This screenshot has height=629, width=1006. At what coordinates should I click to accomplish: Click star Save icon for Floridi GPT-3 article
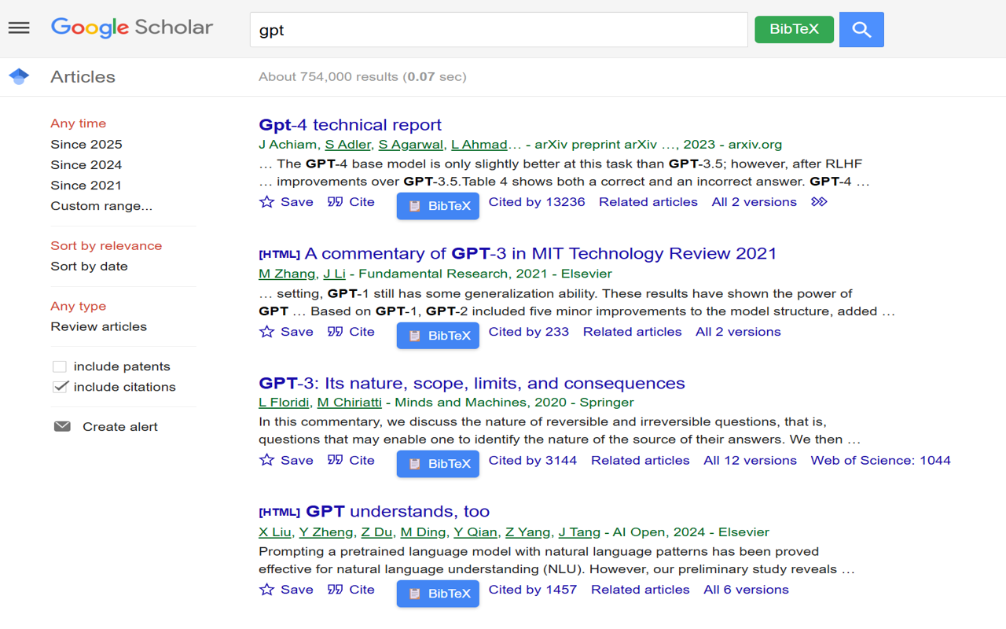click(266, 461)
